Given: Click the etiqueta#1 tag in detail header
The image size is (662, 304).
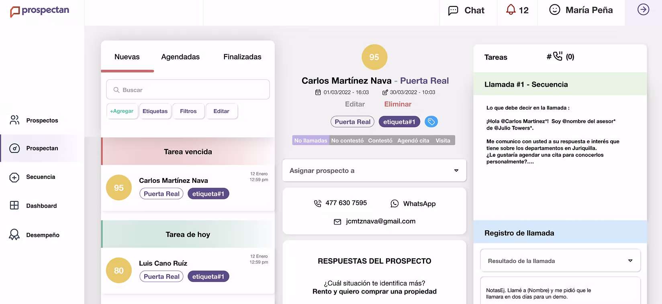Looking at the screenshot, I should (399, 122).
